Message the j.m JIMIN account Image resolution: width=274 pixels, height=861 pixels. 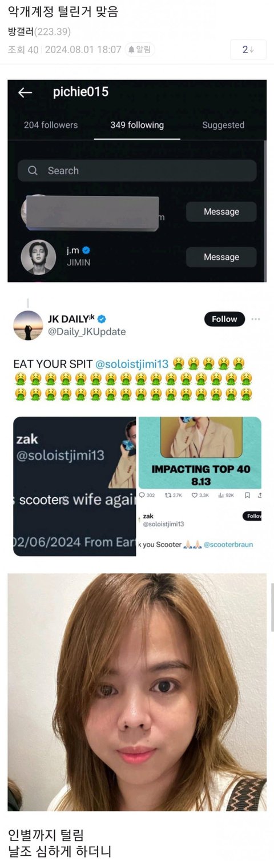point(221,257)
